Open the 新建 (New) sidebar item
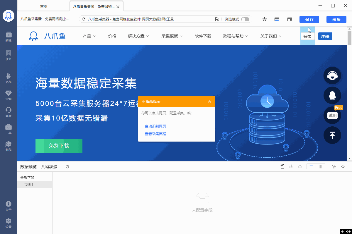The image size is (352, 234). pos(9,37)
